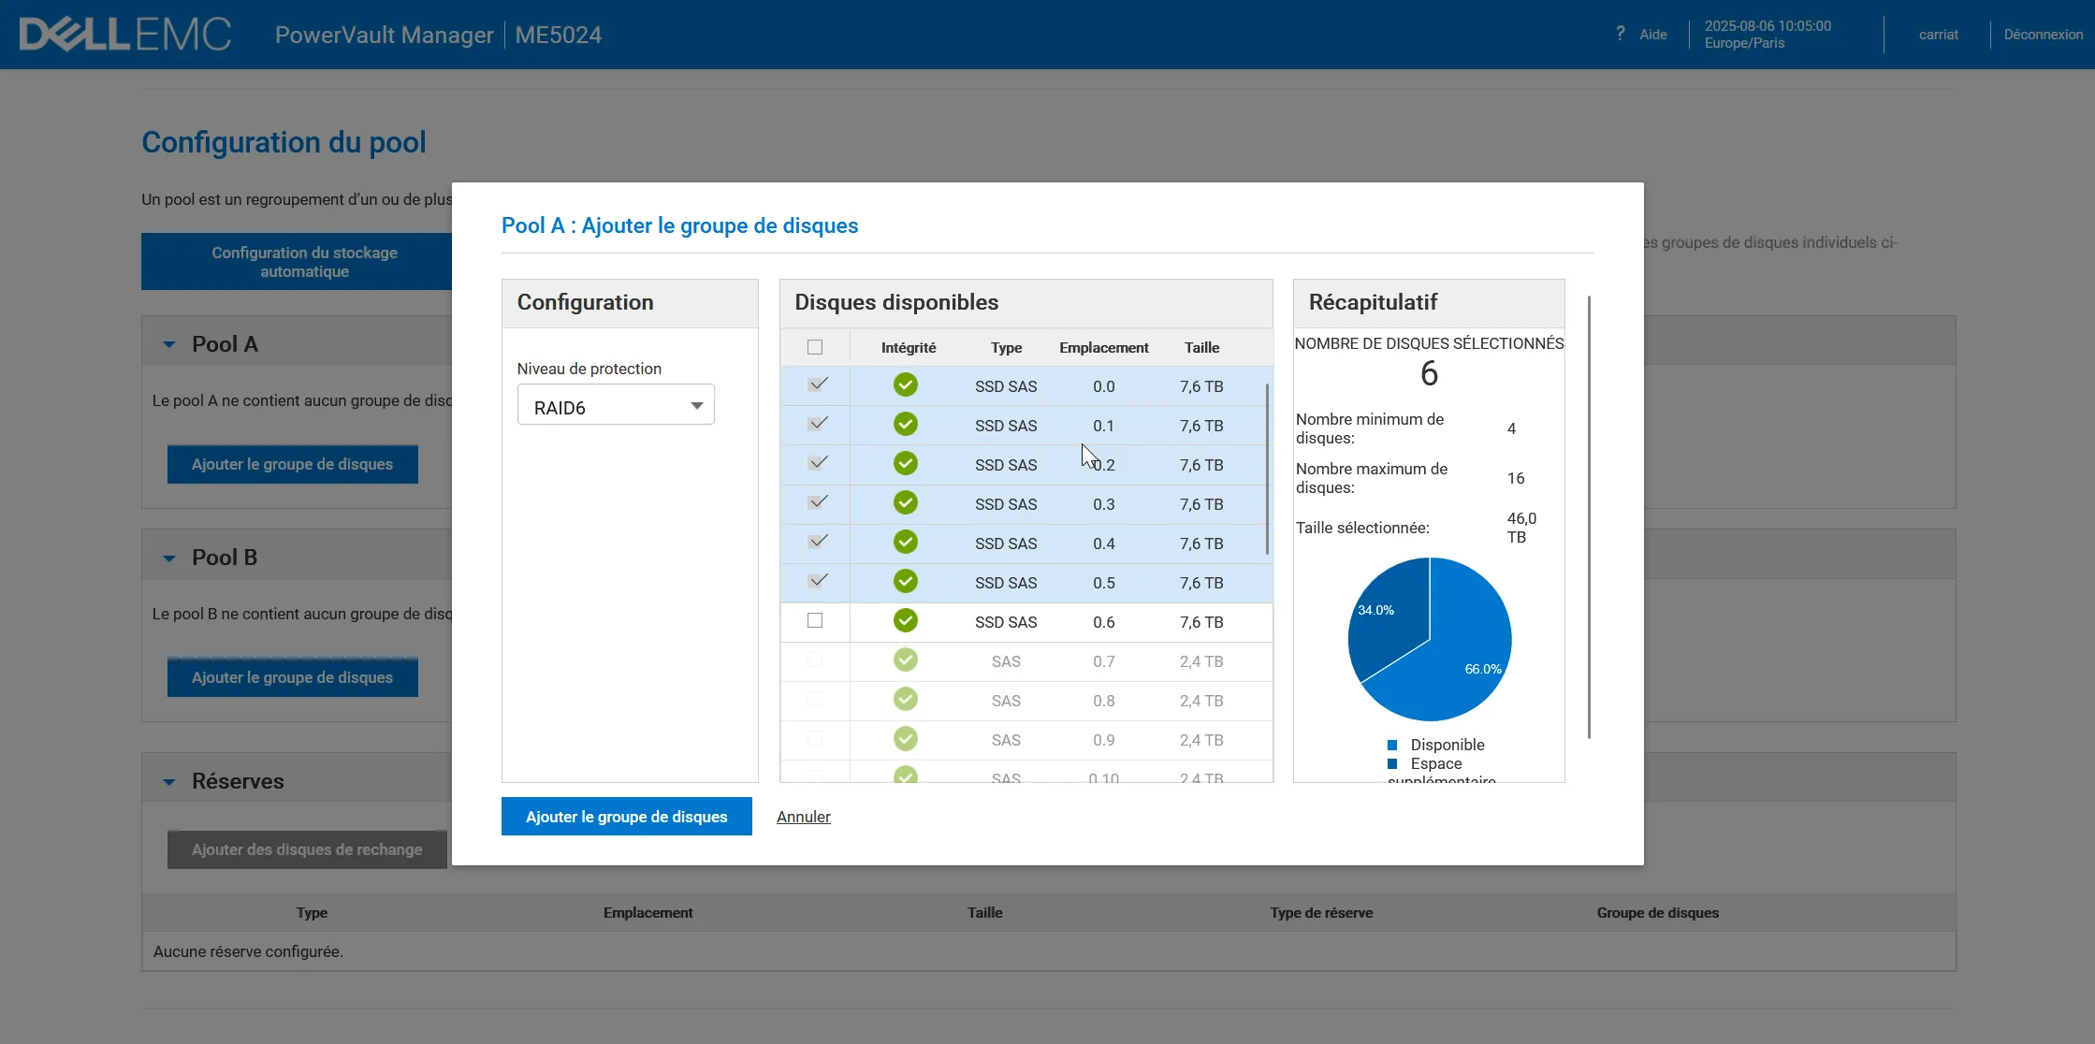Screen dimensions: 2095x1044
Task: Click the integrity status icon for disk 0.0
Action: [905, 385]
